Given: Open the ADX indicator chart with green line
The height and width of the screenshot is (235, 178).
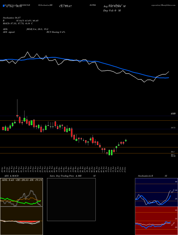Looking at the screenshot, I should (21, 192).
